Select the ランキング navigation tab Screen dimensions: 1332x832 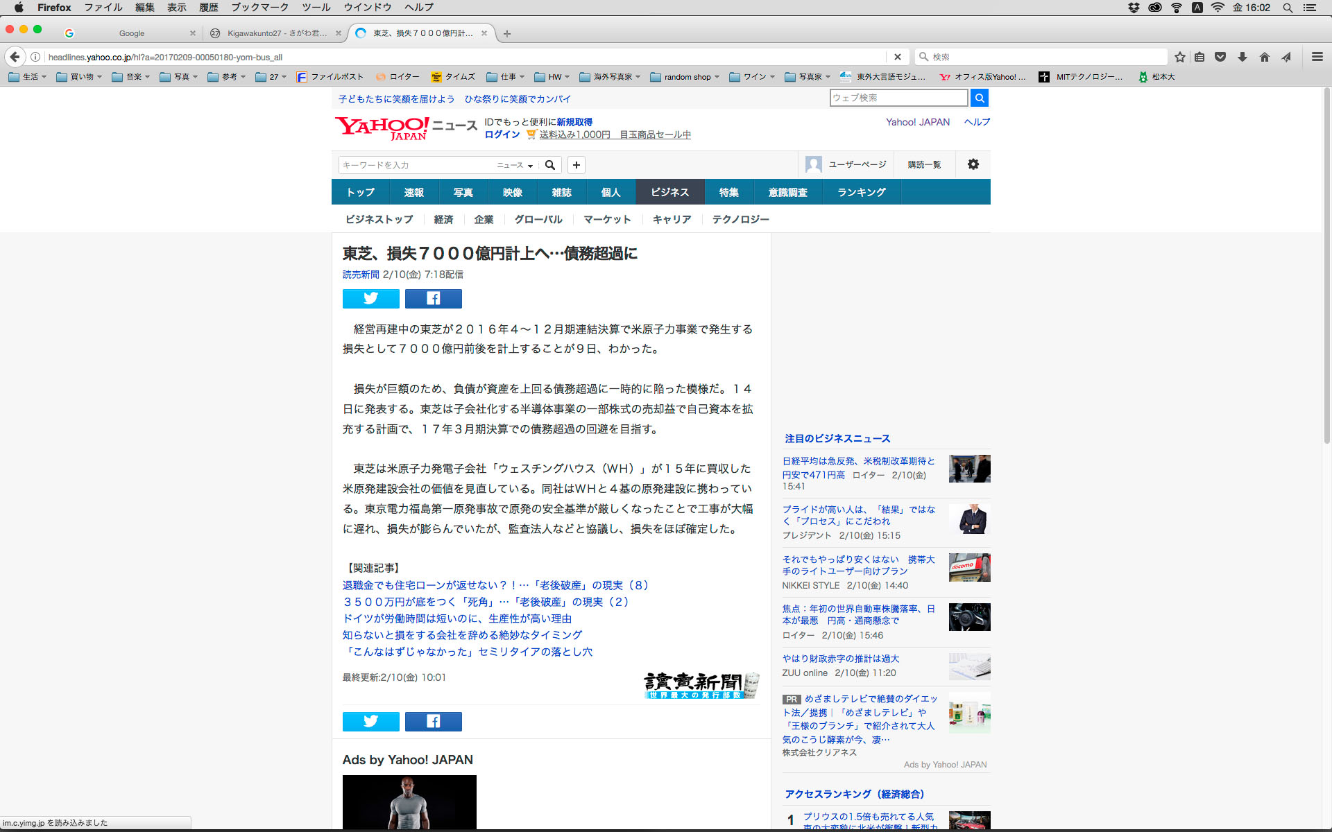point(861,192)
